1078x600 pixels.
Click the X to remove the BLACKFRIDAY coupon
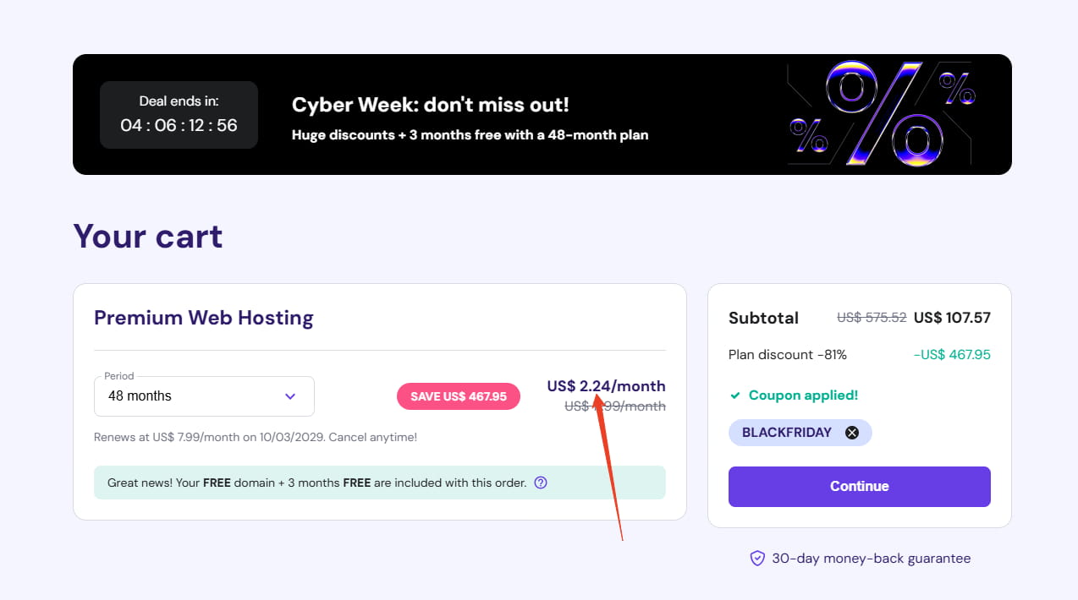[851, 432]
